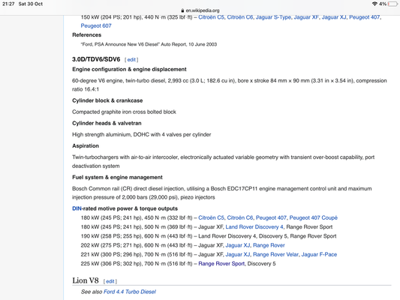Tap the Aspiration heading
400x300 pixels.
86,145
